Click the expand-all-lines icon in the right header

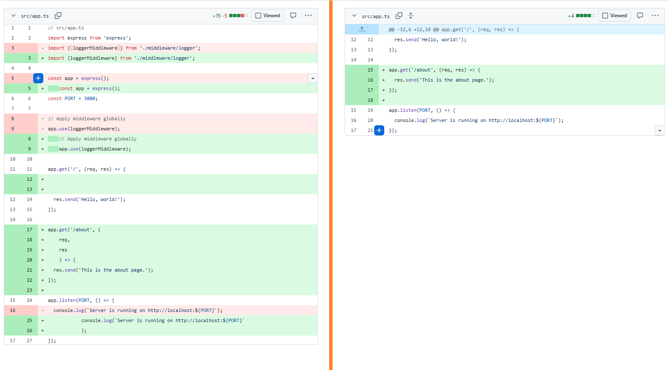coord(411,16)
